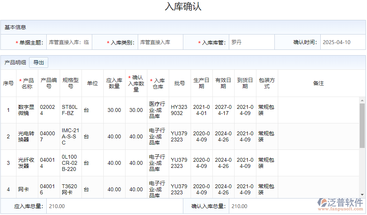Click production date 2021-04-01
The image size is (367, 215).
click(x=201, y=110)
